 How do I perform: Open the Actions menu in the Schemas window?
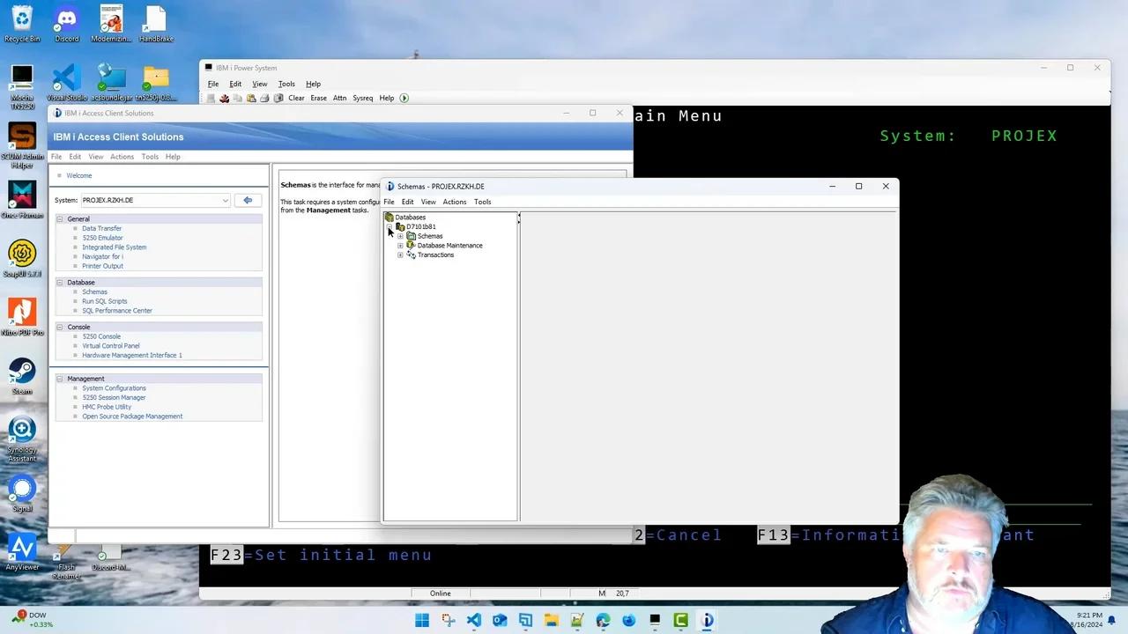[x=454, y=202]
